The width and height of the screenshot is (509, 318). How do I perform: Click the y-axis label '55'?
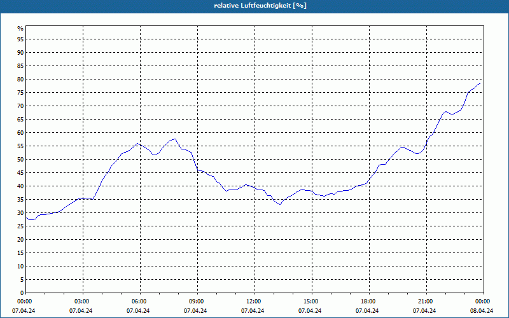(20, 146)
